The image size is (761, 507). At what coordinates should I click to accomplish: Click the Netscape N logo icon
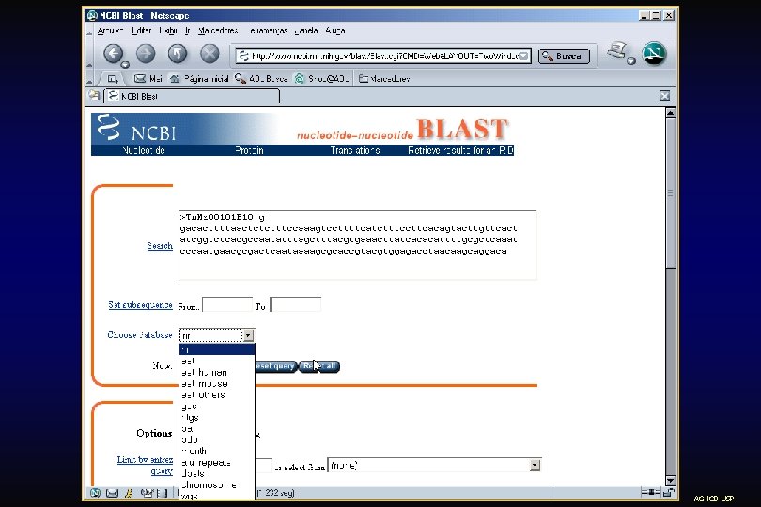(x=654, y=54)
